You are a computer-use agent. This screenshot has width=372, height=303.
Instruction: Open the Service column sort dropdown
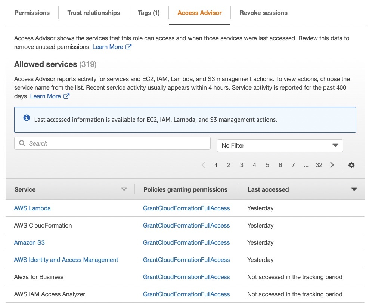[x=124, y=189]
